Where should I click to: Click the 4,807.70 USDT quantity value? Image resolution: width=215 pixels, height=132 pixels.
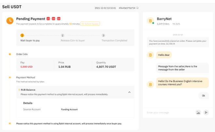[106, 66]
